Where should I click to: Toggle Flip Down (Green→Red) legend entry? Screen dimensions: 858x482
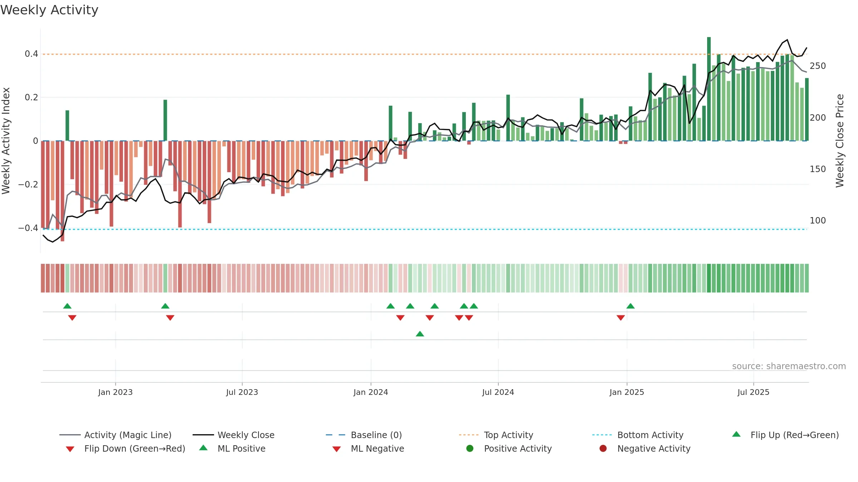click(125, 448)
